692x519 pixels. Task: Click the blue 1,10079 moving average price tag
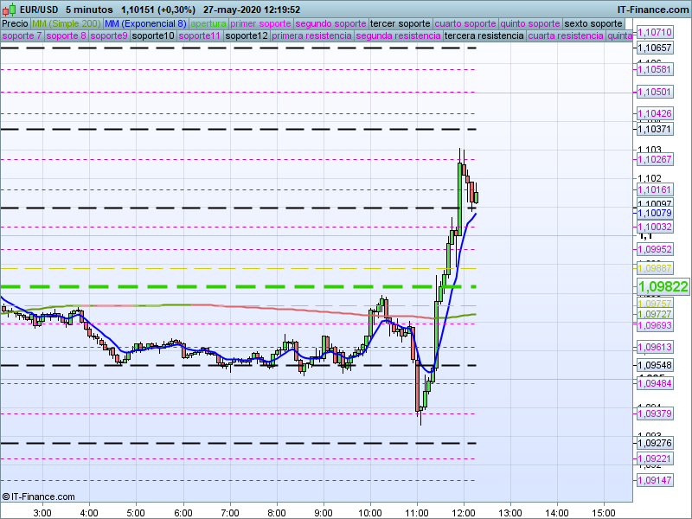[653, 212]
